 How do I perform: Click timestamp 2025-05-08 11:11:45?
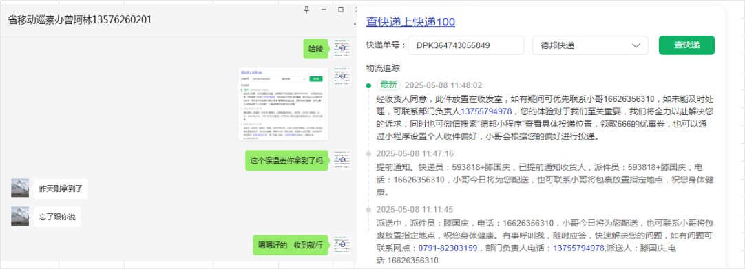pos(415,209)
